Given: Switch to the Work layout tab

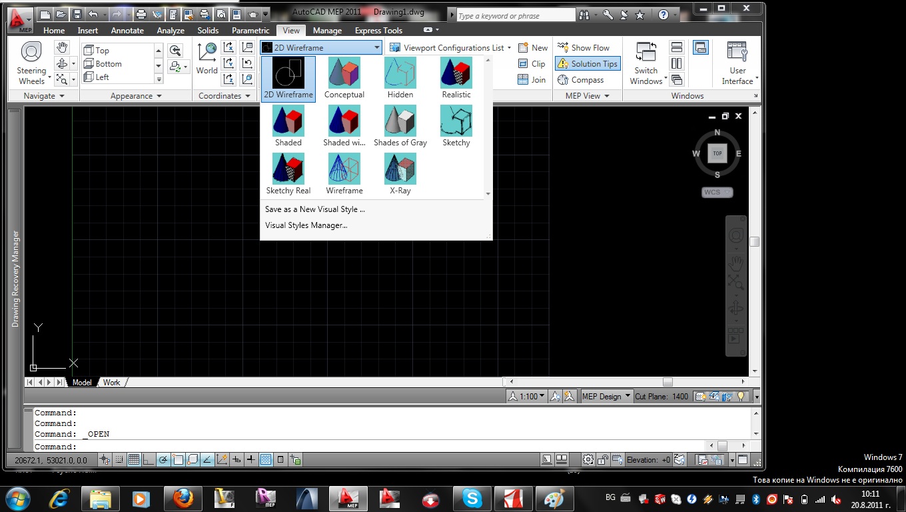Looking at the screenshot, I should [x=112, y=382].
